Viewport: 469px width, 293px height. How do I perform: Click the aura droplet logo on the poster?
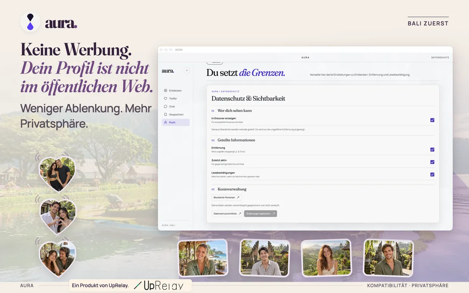[x=30, y=22]
